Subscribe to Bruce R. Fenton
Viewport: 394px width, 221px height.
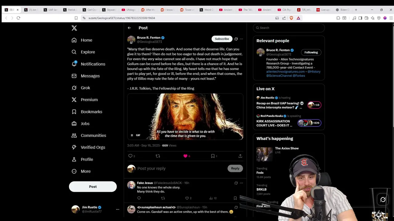point(222,39)
